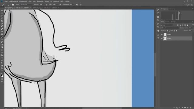
Task: Select the Path Selection arrow tool
Action: (x=2, y=63)
